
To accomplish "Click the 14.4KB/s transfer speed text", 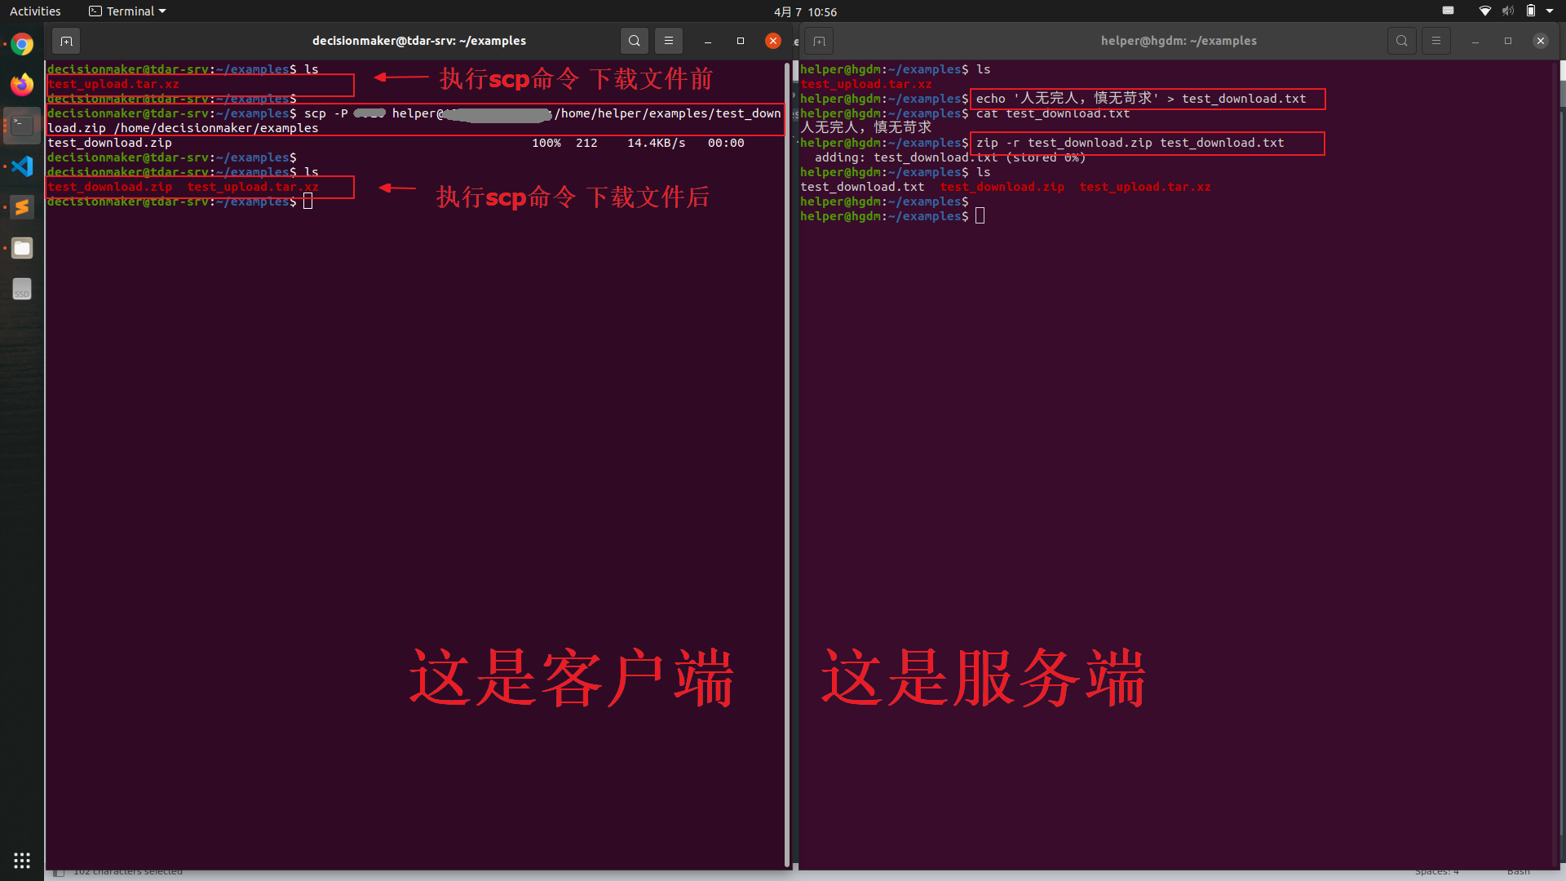I will (657, 143).
